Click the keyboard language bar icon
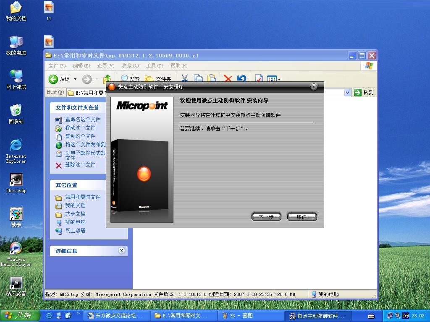 click(371, 316)
